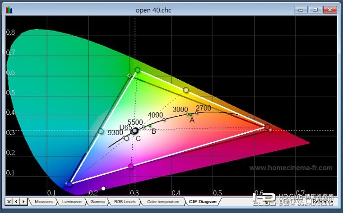Go to the RGB Levels tab

point(125,202)
